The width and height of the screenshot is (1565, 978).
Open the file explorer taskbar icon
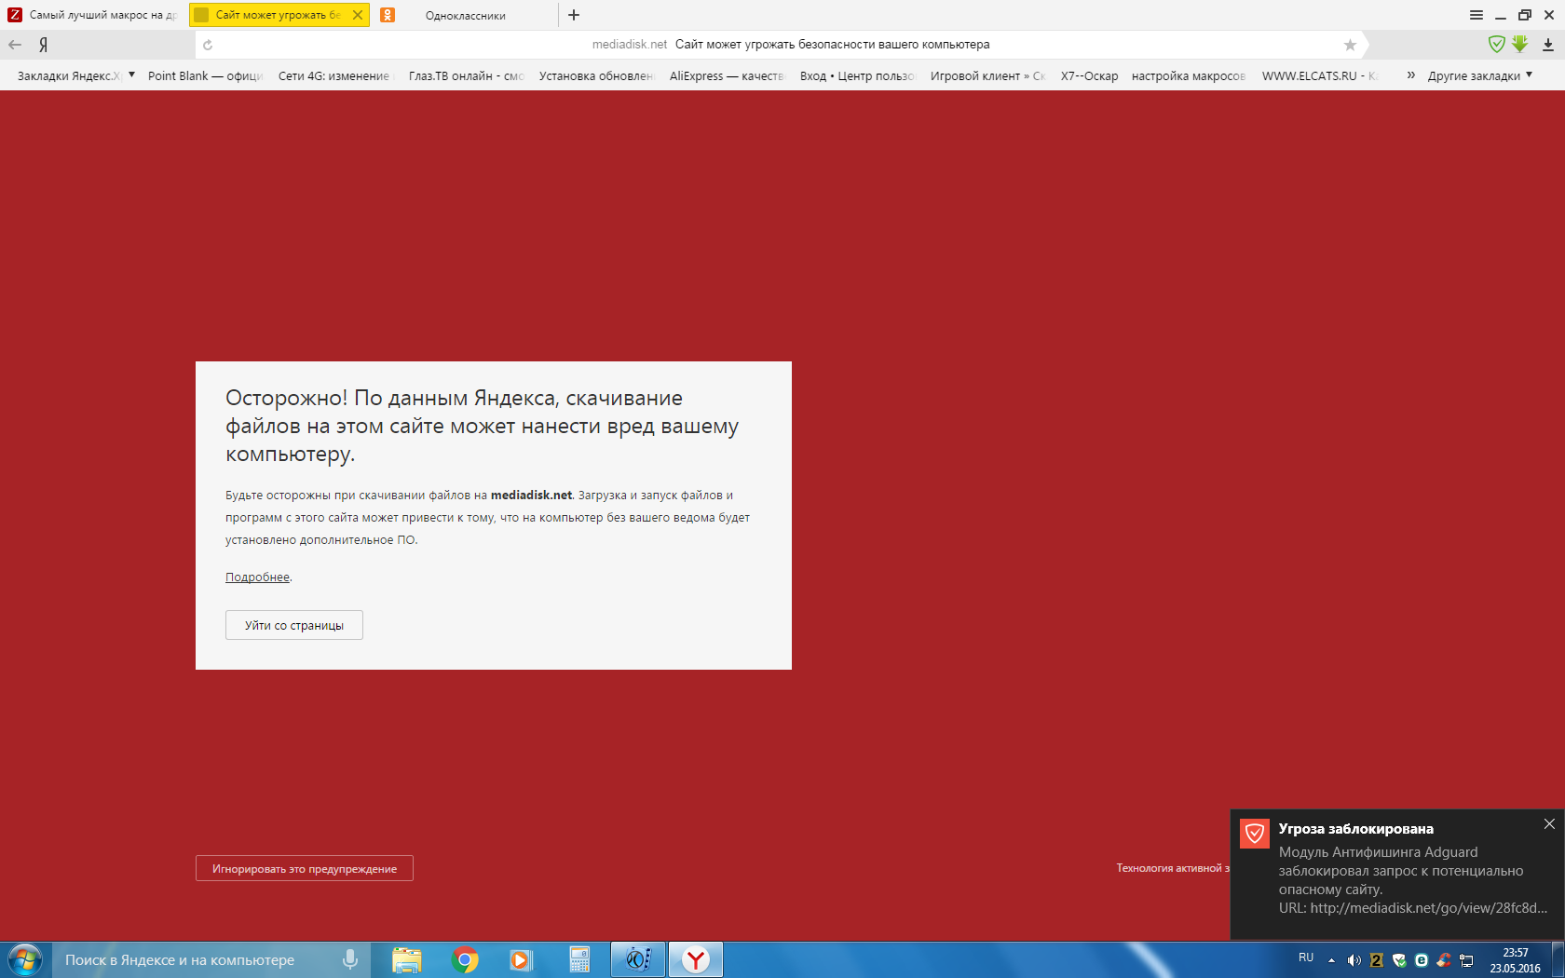click(x=407, y=959)
